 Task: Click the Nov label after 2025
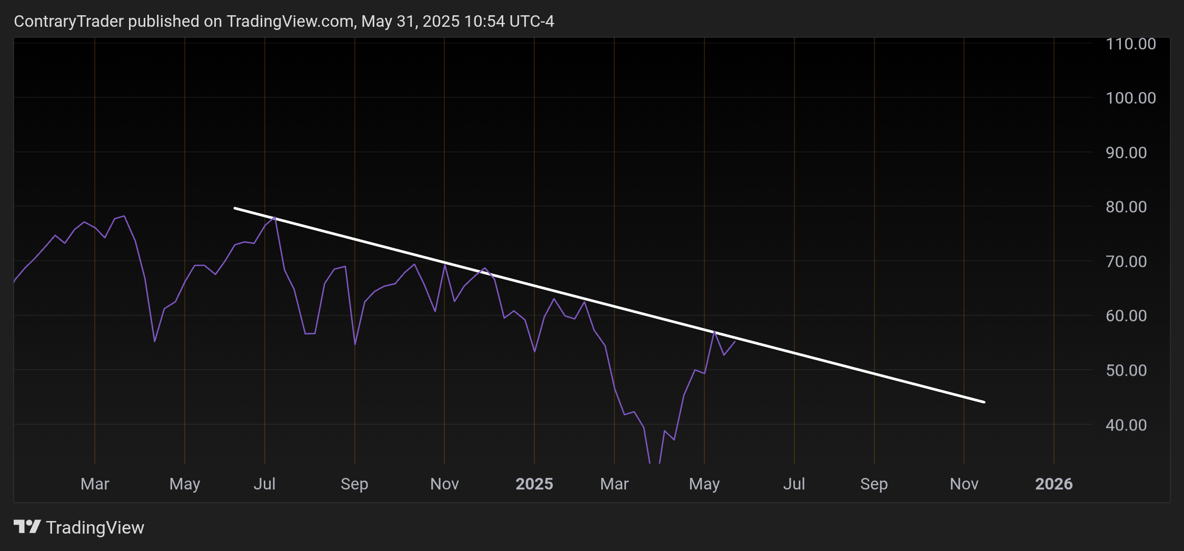pos(964,484)
